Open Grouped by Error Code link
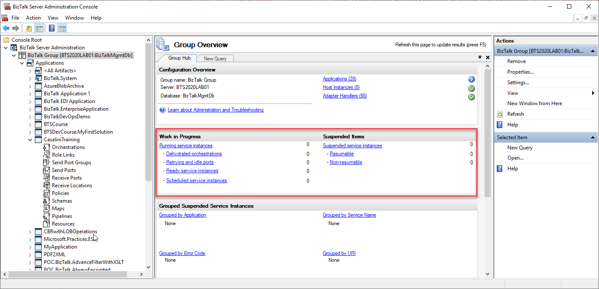 [182, 253]
